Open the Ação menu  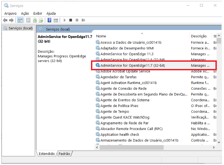[x=25, y=13]
